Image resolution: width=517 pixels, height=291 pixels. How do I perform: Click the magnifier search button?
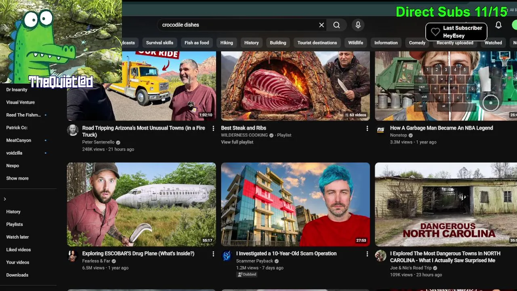point(336,25)
